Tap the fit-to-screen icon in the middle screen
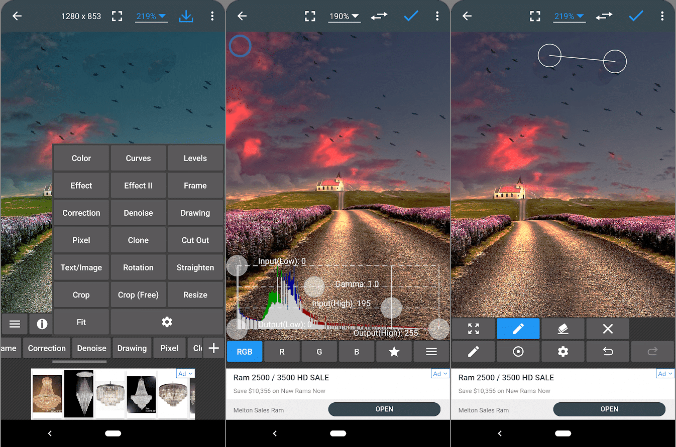The width and height of the screenshot is (676, 447). [310, 16]
